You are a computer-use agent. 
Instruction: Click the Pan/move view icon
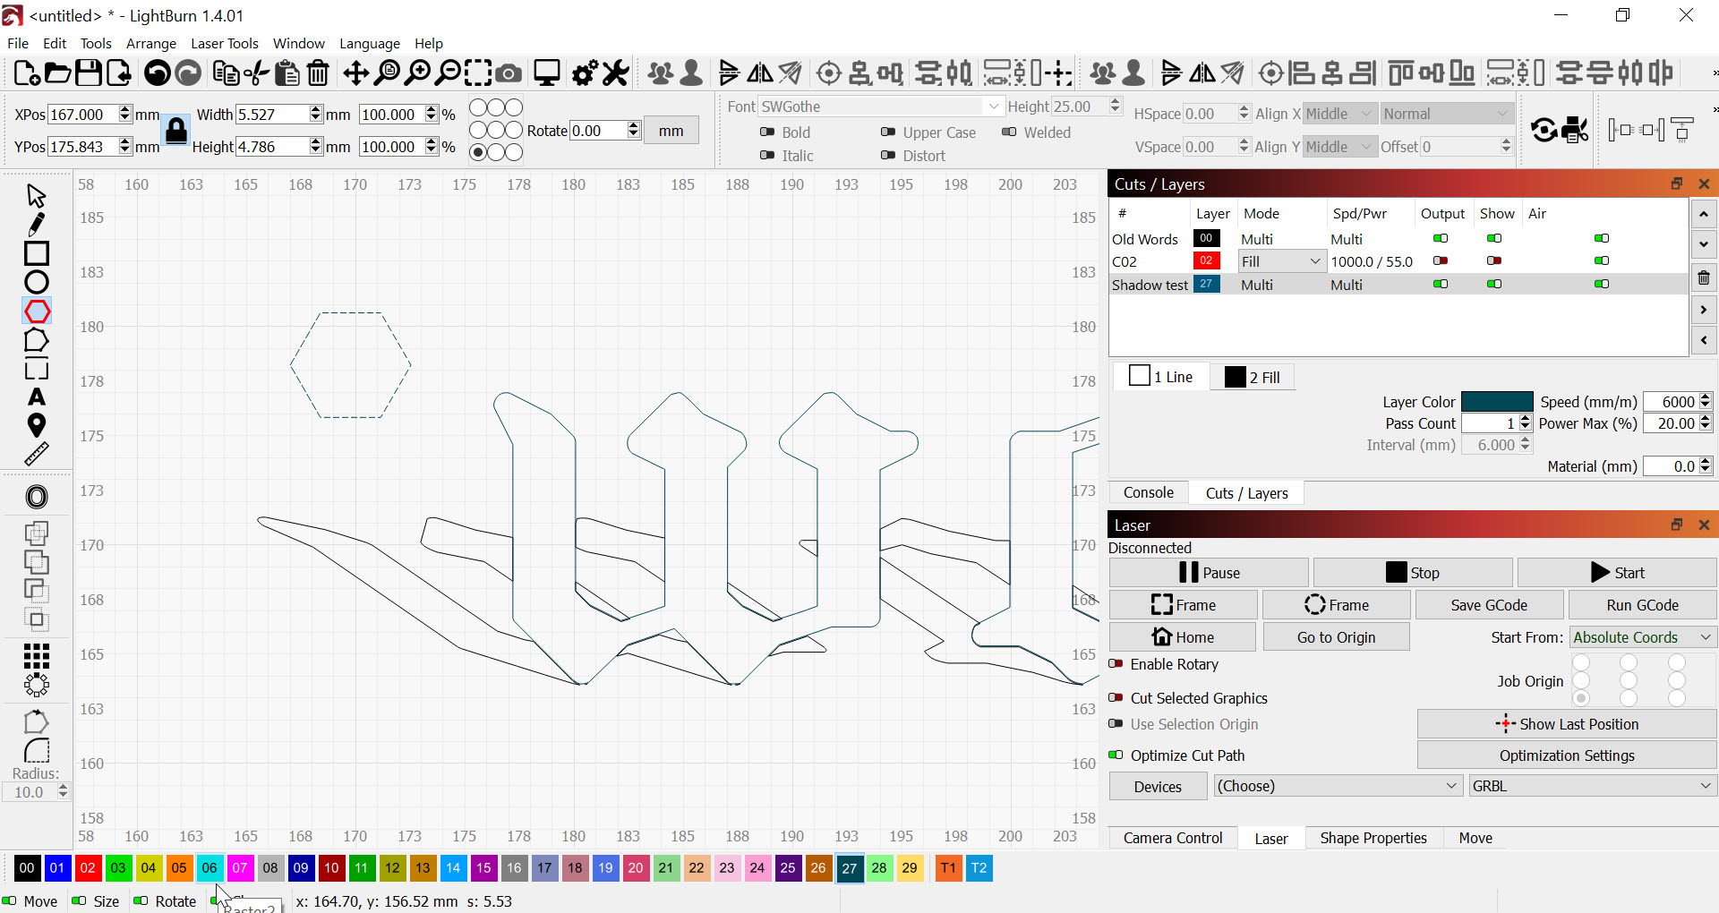click(355, 73)
